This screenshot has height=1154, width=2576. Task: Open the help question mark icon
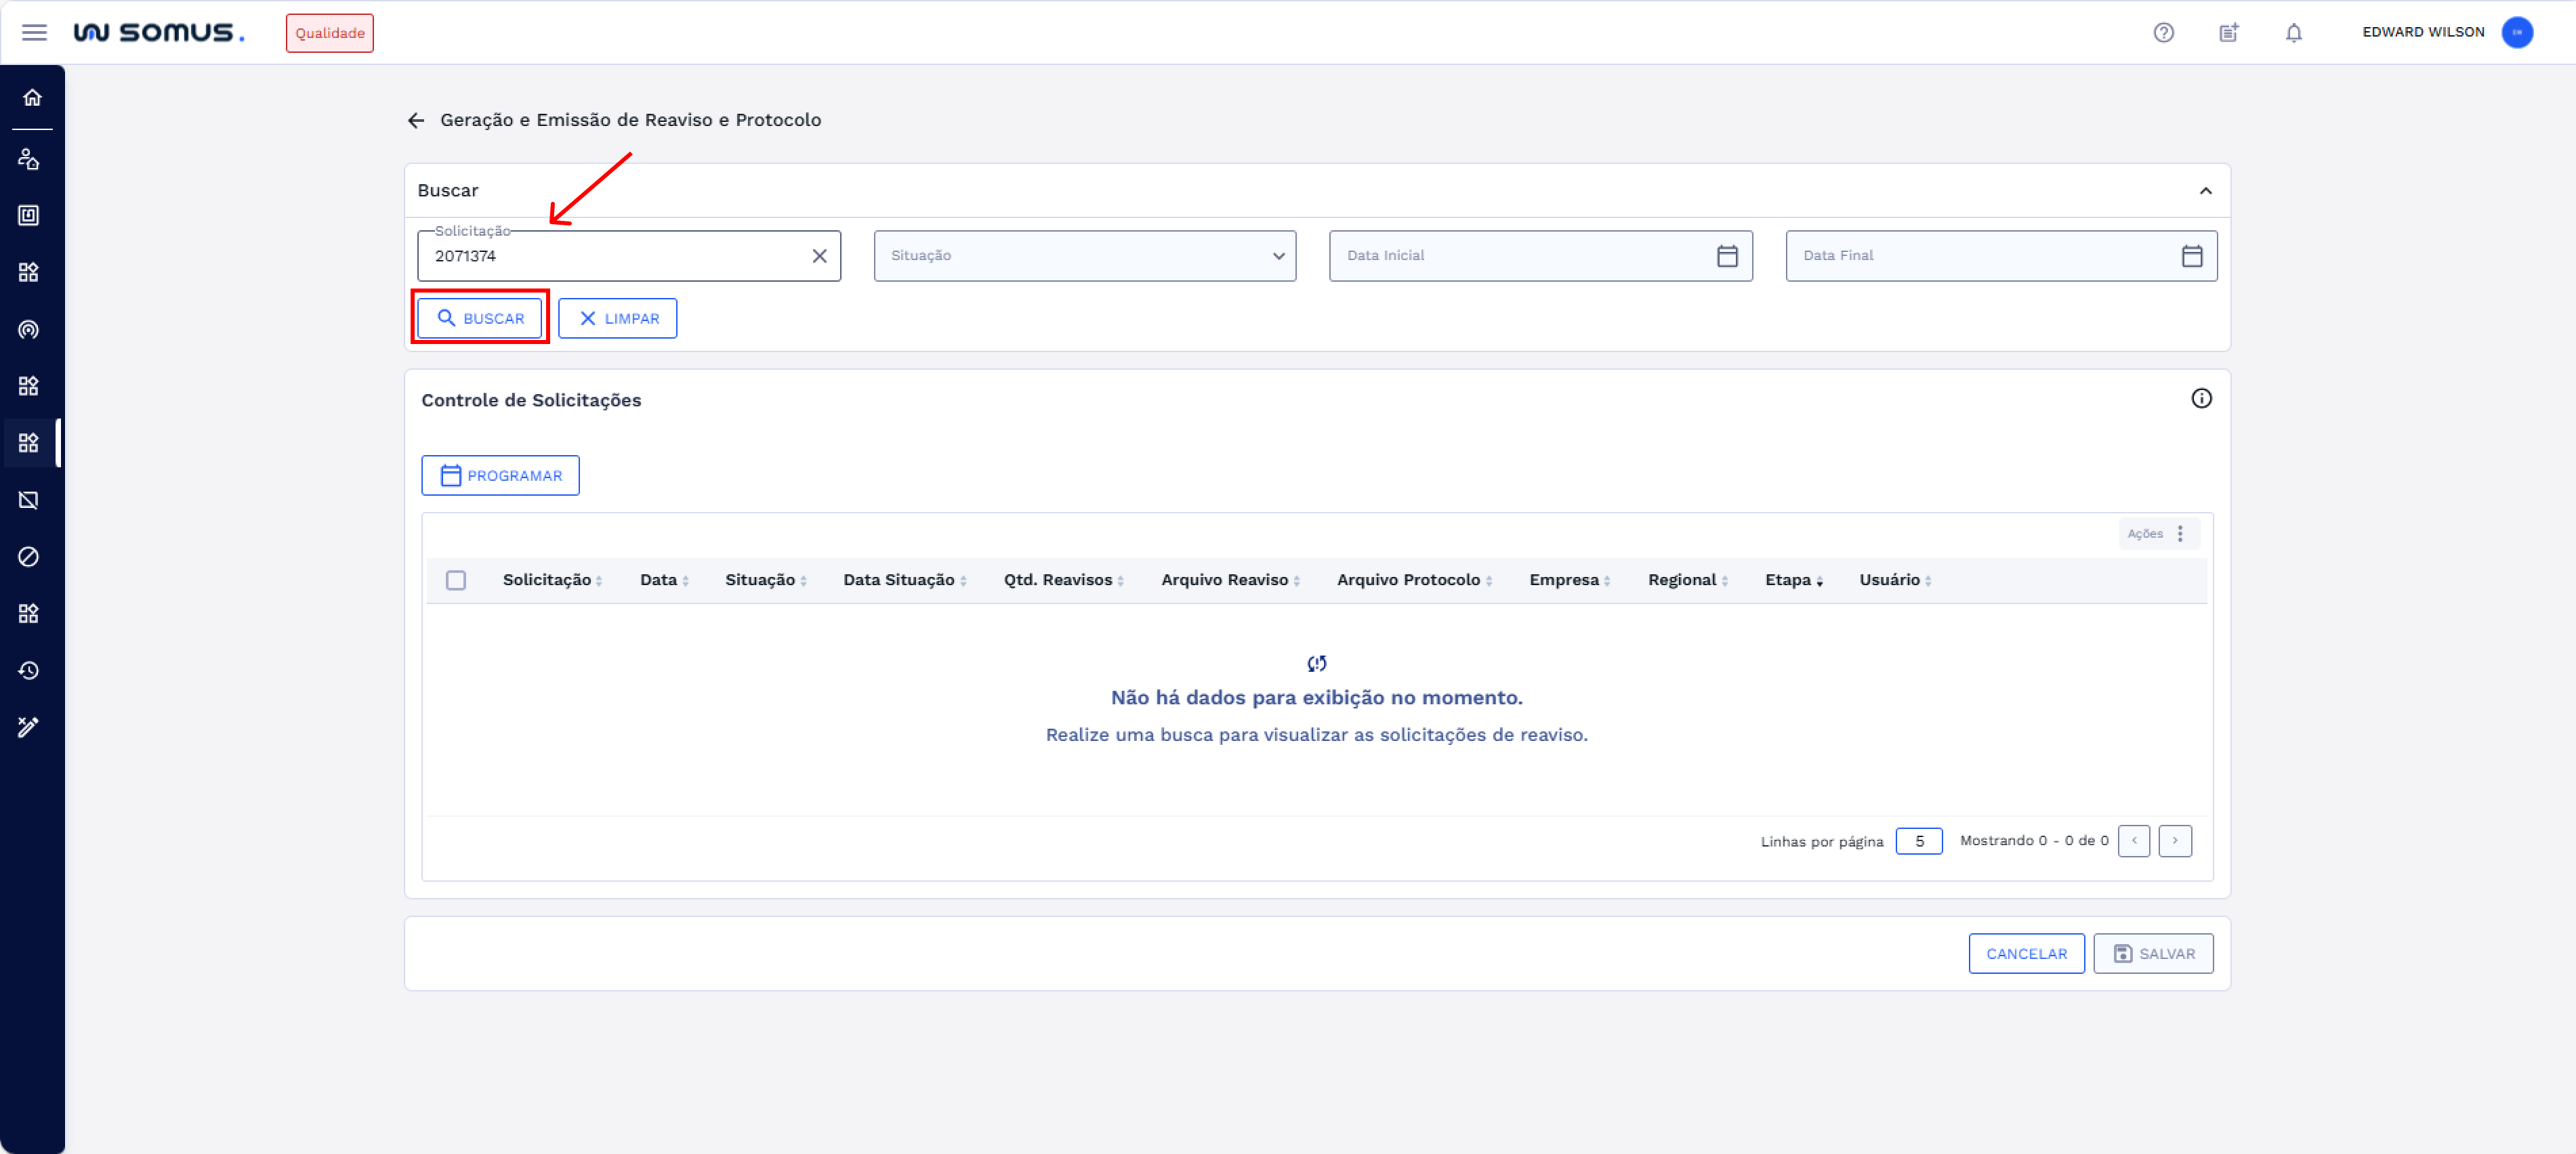(x=2163, y=33)
